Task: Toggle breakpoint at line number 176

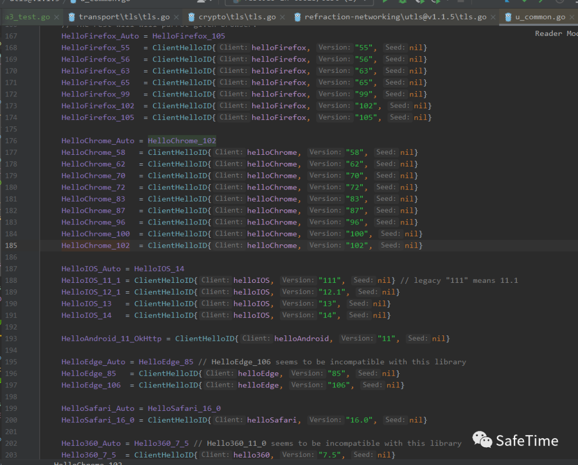Action: click(11, 141)
